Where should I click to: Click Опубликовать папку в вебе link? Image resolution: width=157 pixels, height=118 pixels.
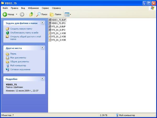pos(24,33)
